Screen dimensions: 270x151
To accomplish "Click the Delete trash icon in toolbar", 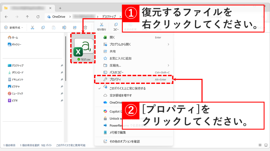I will click(x=85, y=28).
